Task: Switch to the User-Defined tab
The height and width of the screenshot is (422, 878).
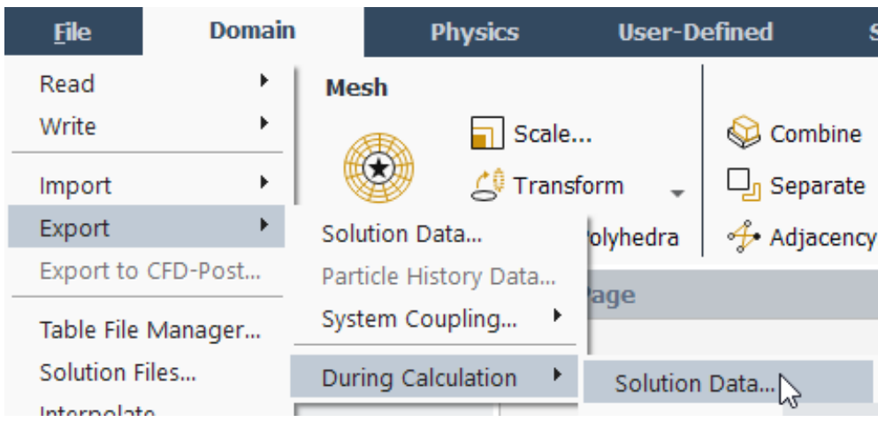Action: point(695,32)
